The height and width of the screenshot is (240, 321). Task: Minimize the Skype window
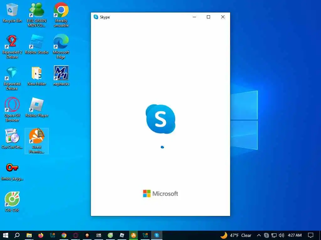tap(194, 17)
